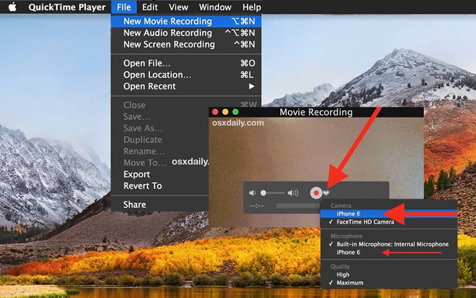Adjust the recording volume slider knob
The image size is (476, 298).
click(x=264, y=193)
